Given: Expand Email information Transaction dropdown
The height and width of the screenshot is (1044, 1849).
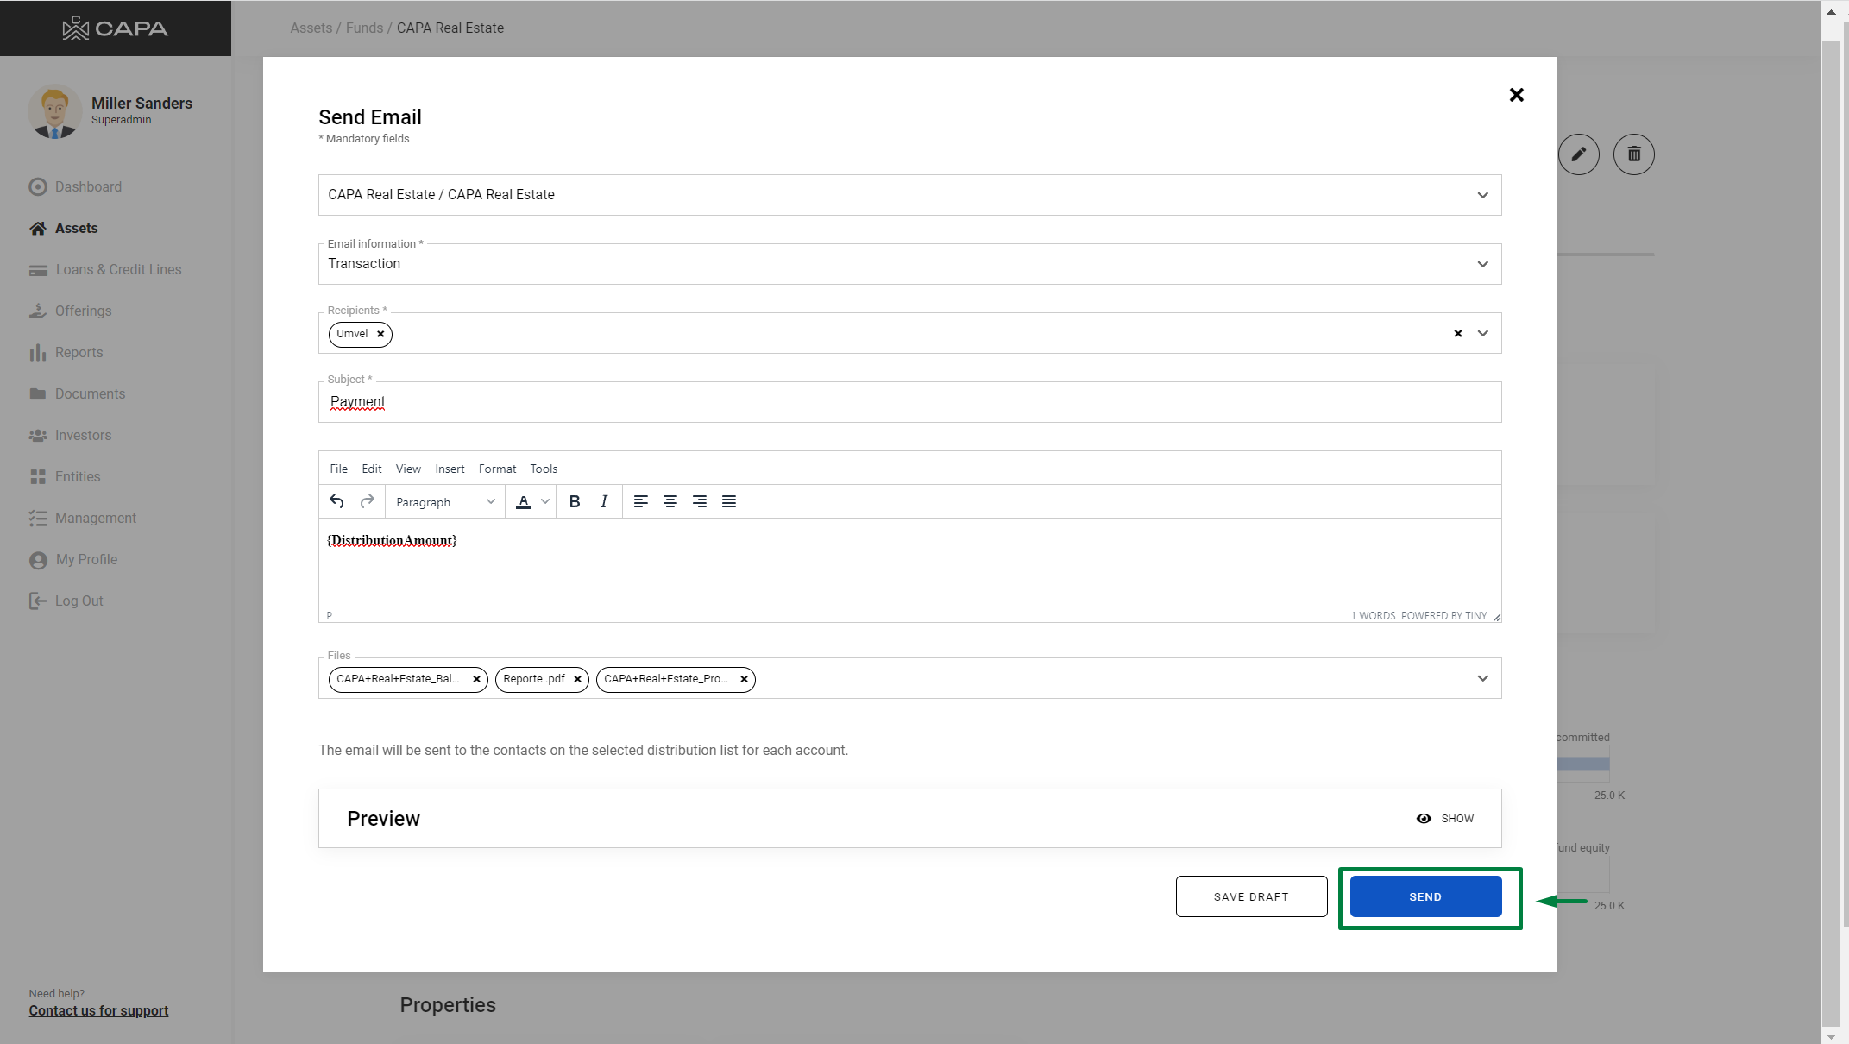Looking at the screenshot, I should (1482, 264).
